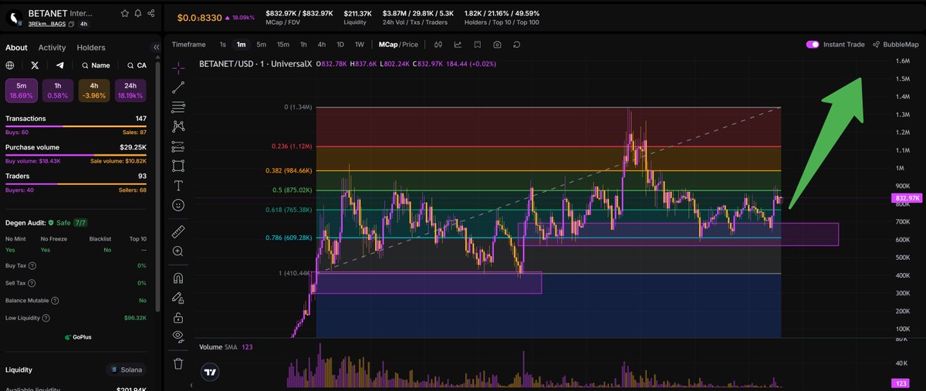Toggle magnet mode for drawings
This screenshot has width=926, height=391.
point(178,278)
